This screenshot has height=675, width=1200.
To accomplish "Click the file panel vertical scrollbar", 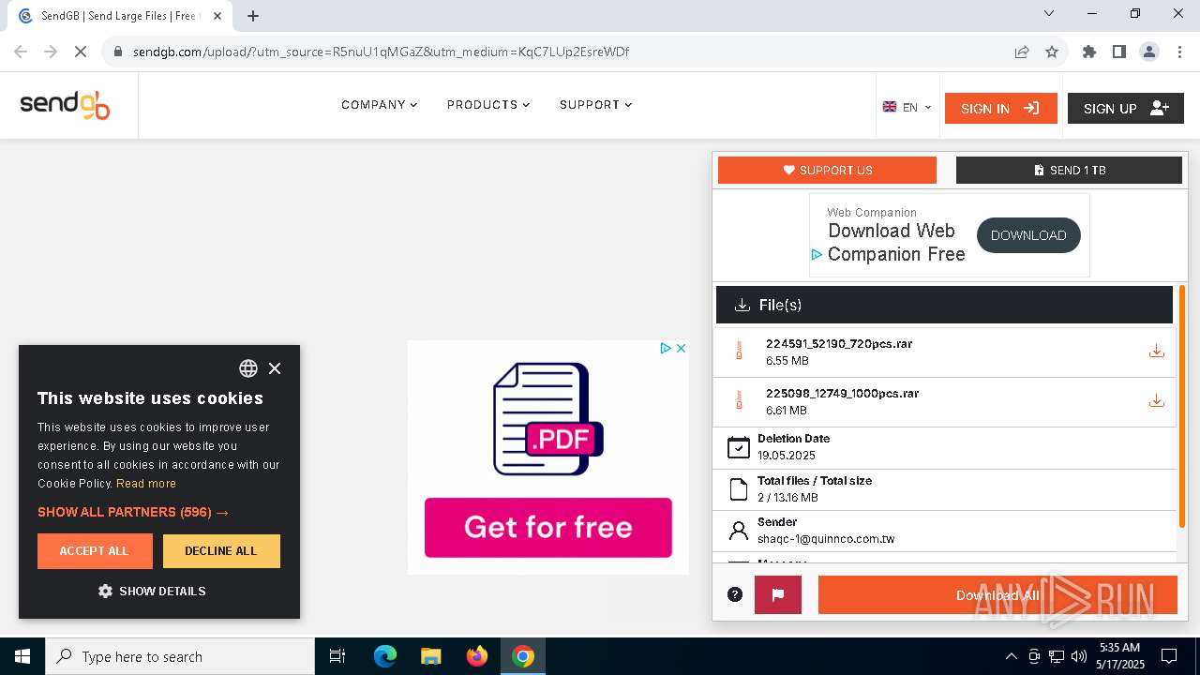I will [1182, 405].
